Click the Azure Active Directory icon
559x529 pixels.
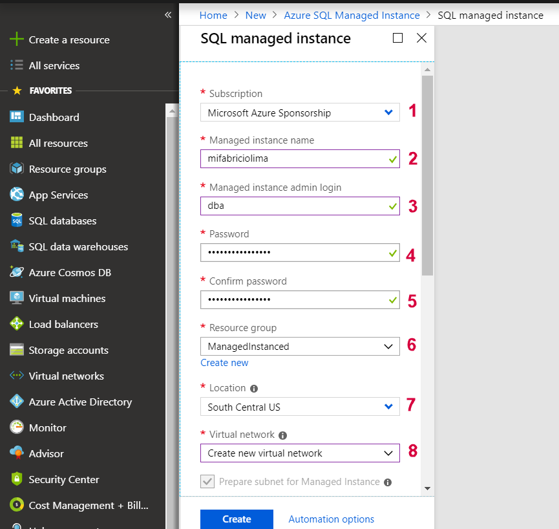(17, 402)
